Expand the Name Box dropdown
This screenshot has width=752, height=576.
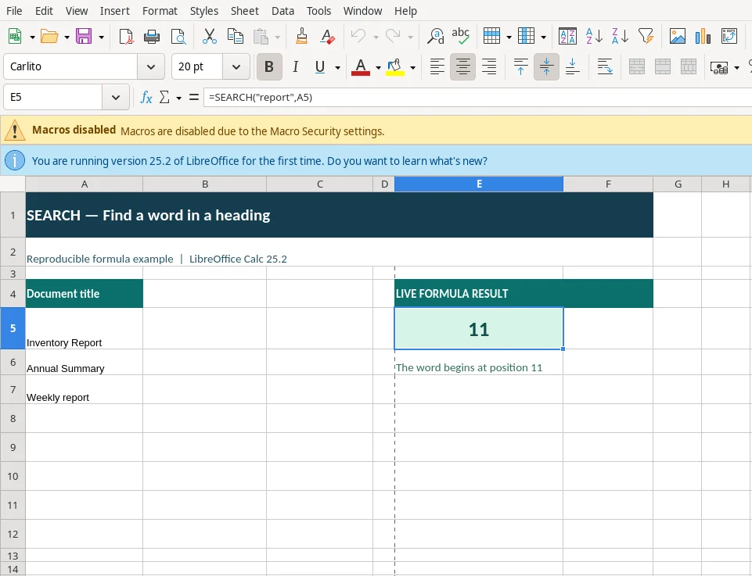[116, 97]
